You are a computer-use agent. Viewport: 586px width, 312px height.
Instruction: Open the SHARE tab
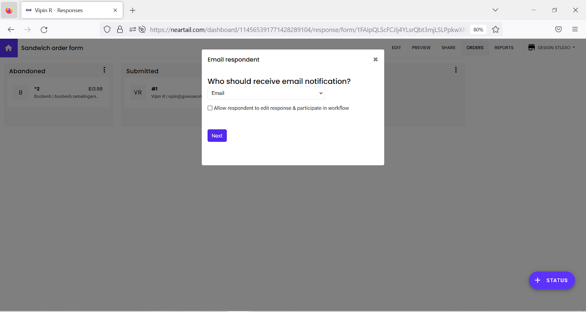point(448,48)
